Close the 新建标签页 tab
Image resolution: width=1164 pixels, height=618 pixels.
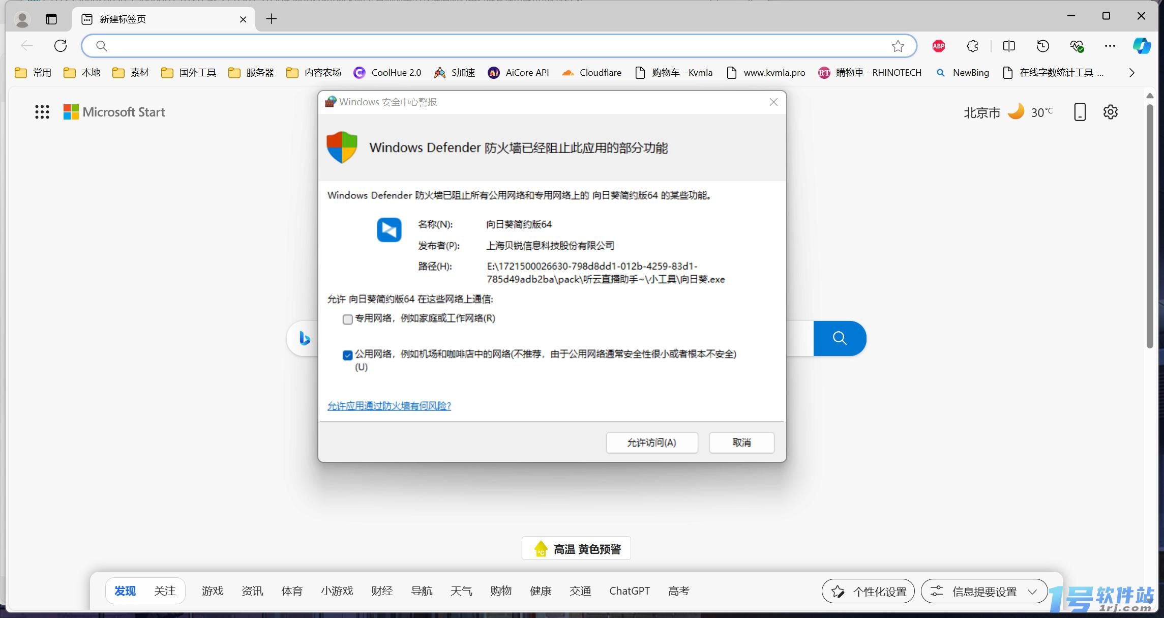tap(243, 19)
